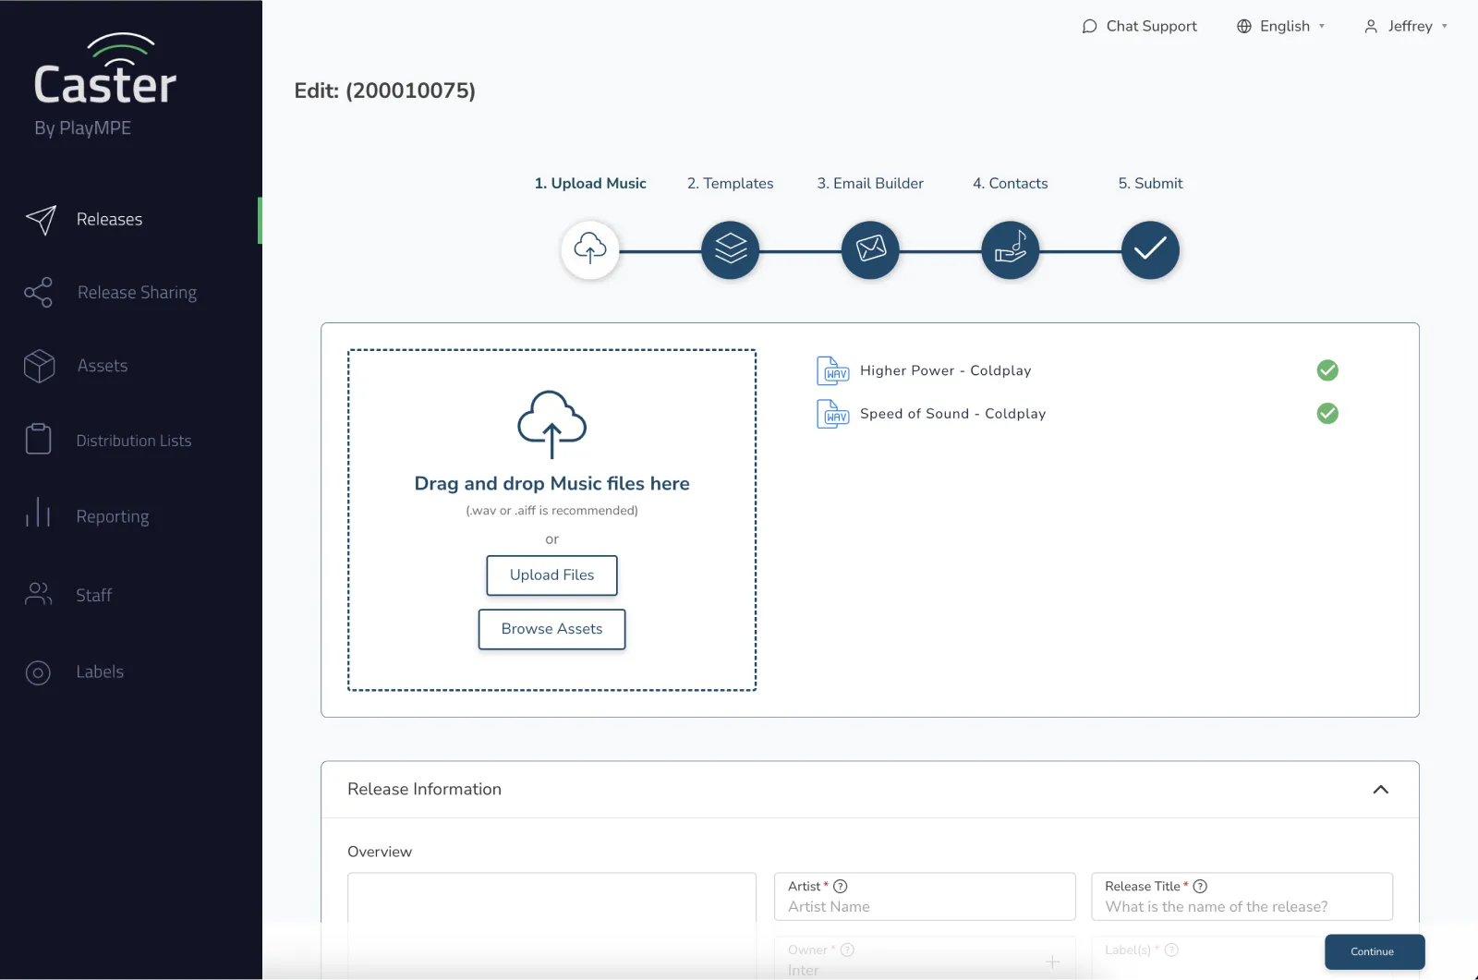This screenshot has width=1478, height=980.
Task: Open the Releases section in sidebar
Action: [110, 219]
